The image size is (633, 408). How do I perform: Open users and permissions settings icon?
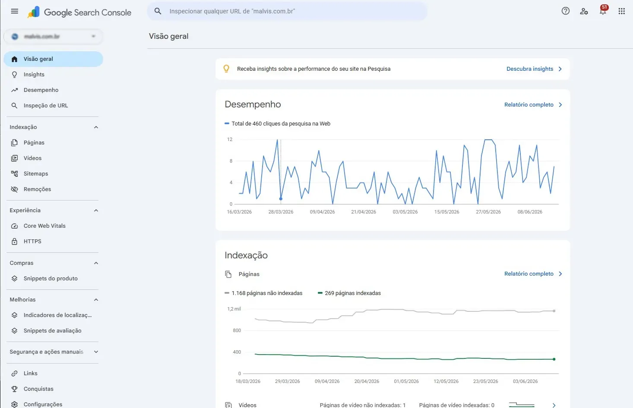[584, 11]
